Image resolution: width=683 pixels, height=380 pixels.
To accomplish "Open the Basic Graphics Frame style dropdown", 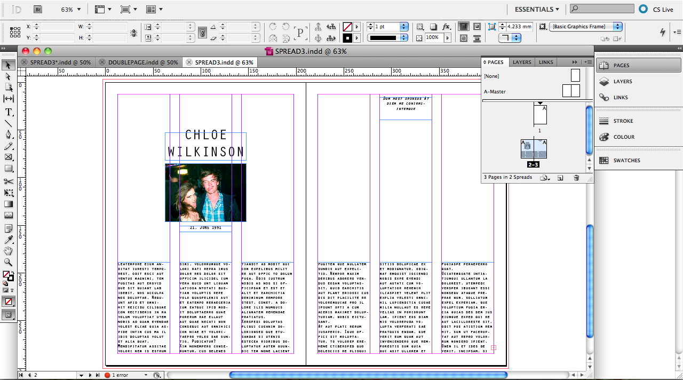I will tap(616, 26).
